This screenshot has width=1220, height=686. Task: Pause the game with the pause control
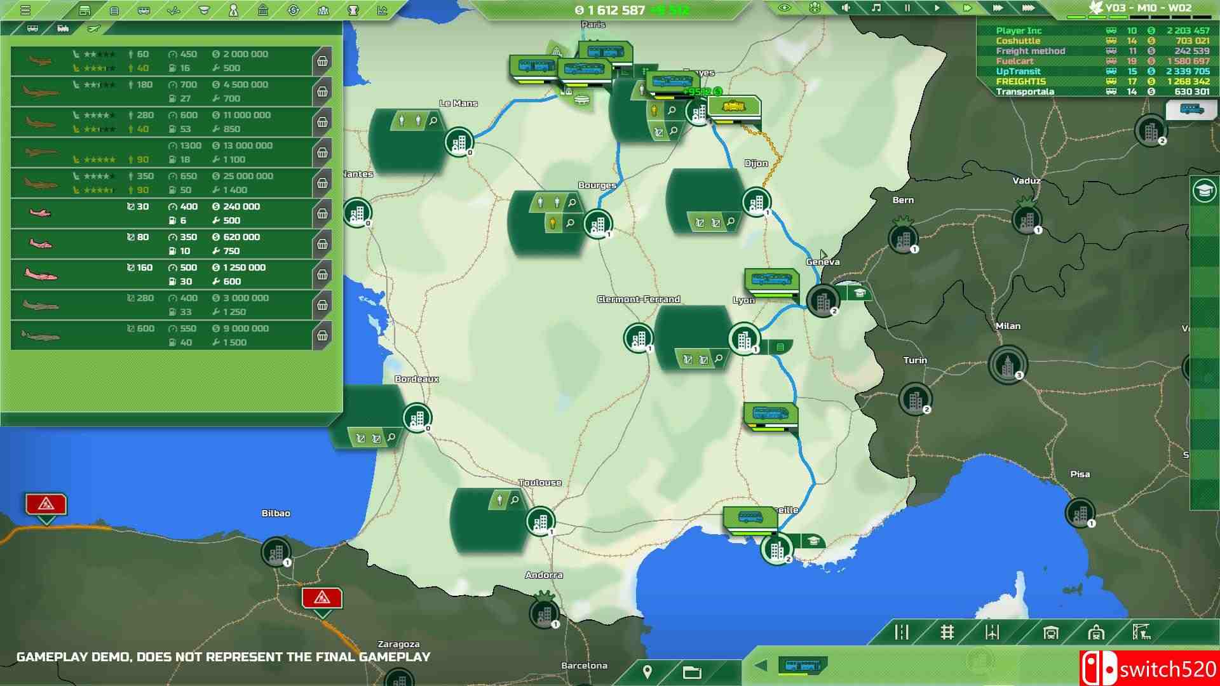tap(907, 8)
